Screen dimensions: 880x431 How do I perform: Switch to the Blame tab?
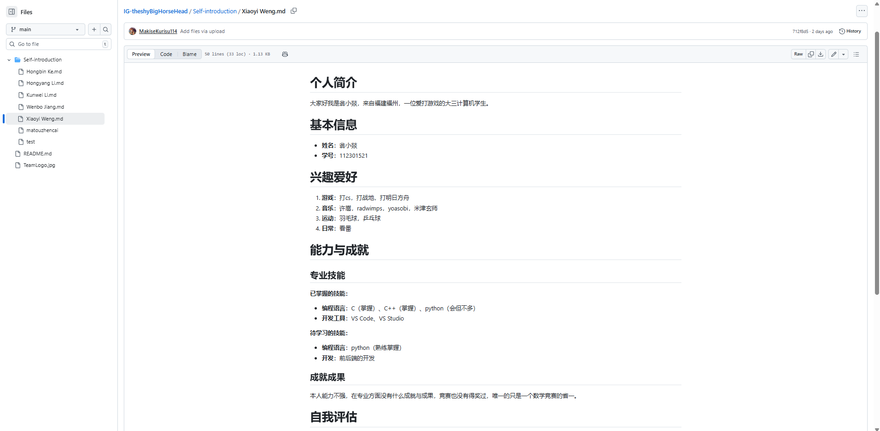pyautogui.click(x=189, y=54)
